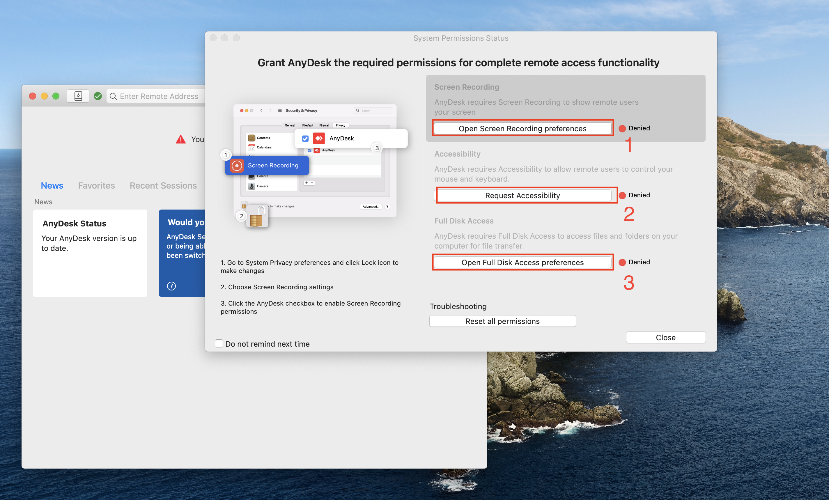Image resolution: width=829 pixels, height=500 pixels.
Task: Open Screen Recording preferences
Action: pos(522,128)
